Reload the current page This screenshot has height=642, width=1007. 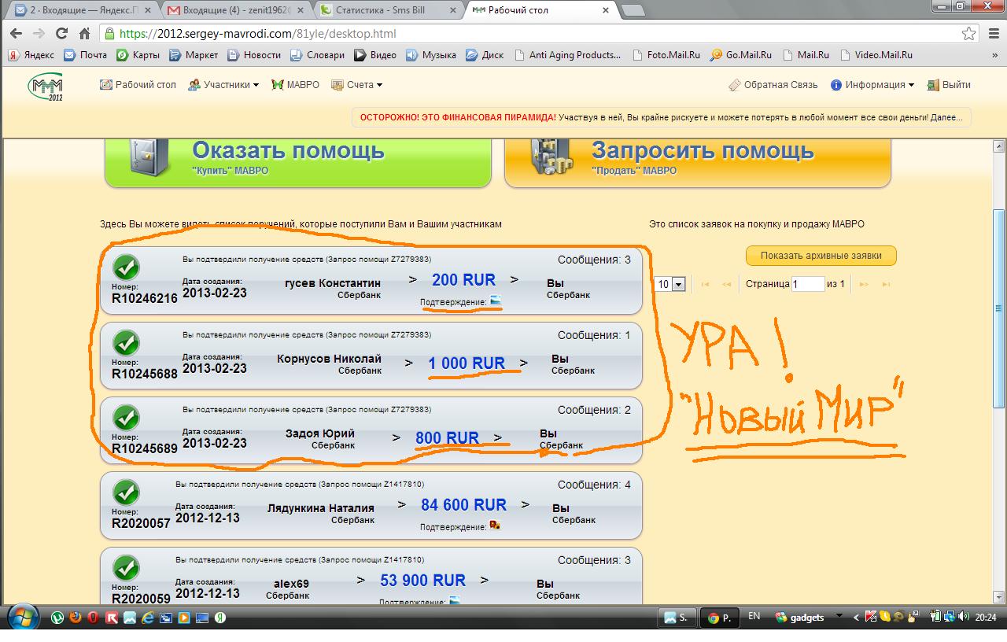[61, 34]
